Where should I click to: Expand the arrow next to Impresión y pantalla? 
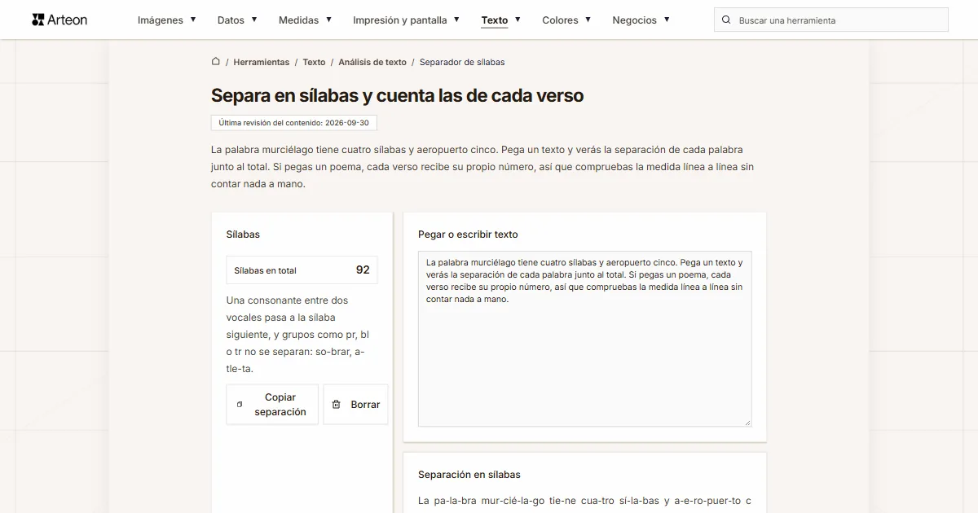[456, 20]
